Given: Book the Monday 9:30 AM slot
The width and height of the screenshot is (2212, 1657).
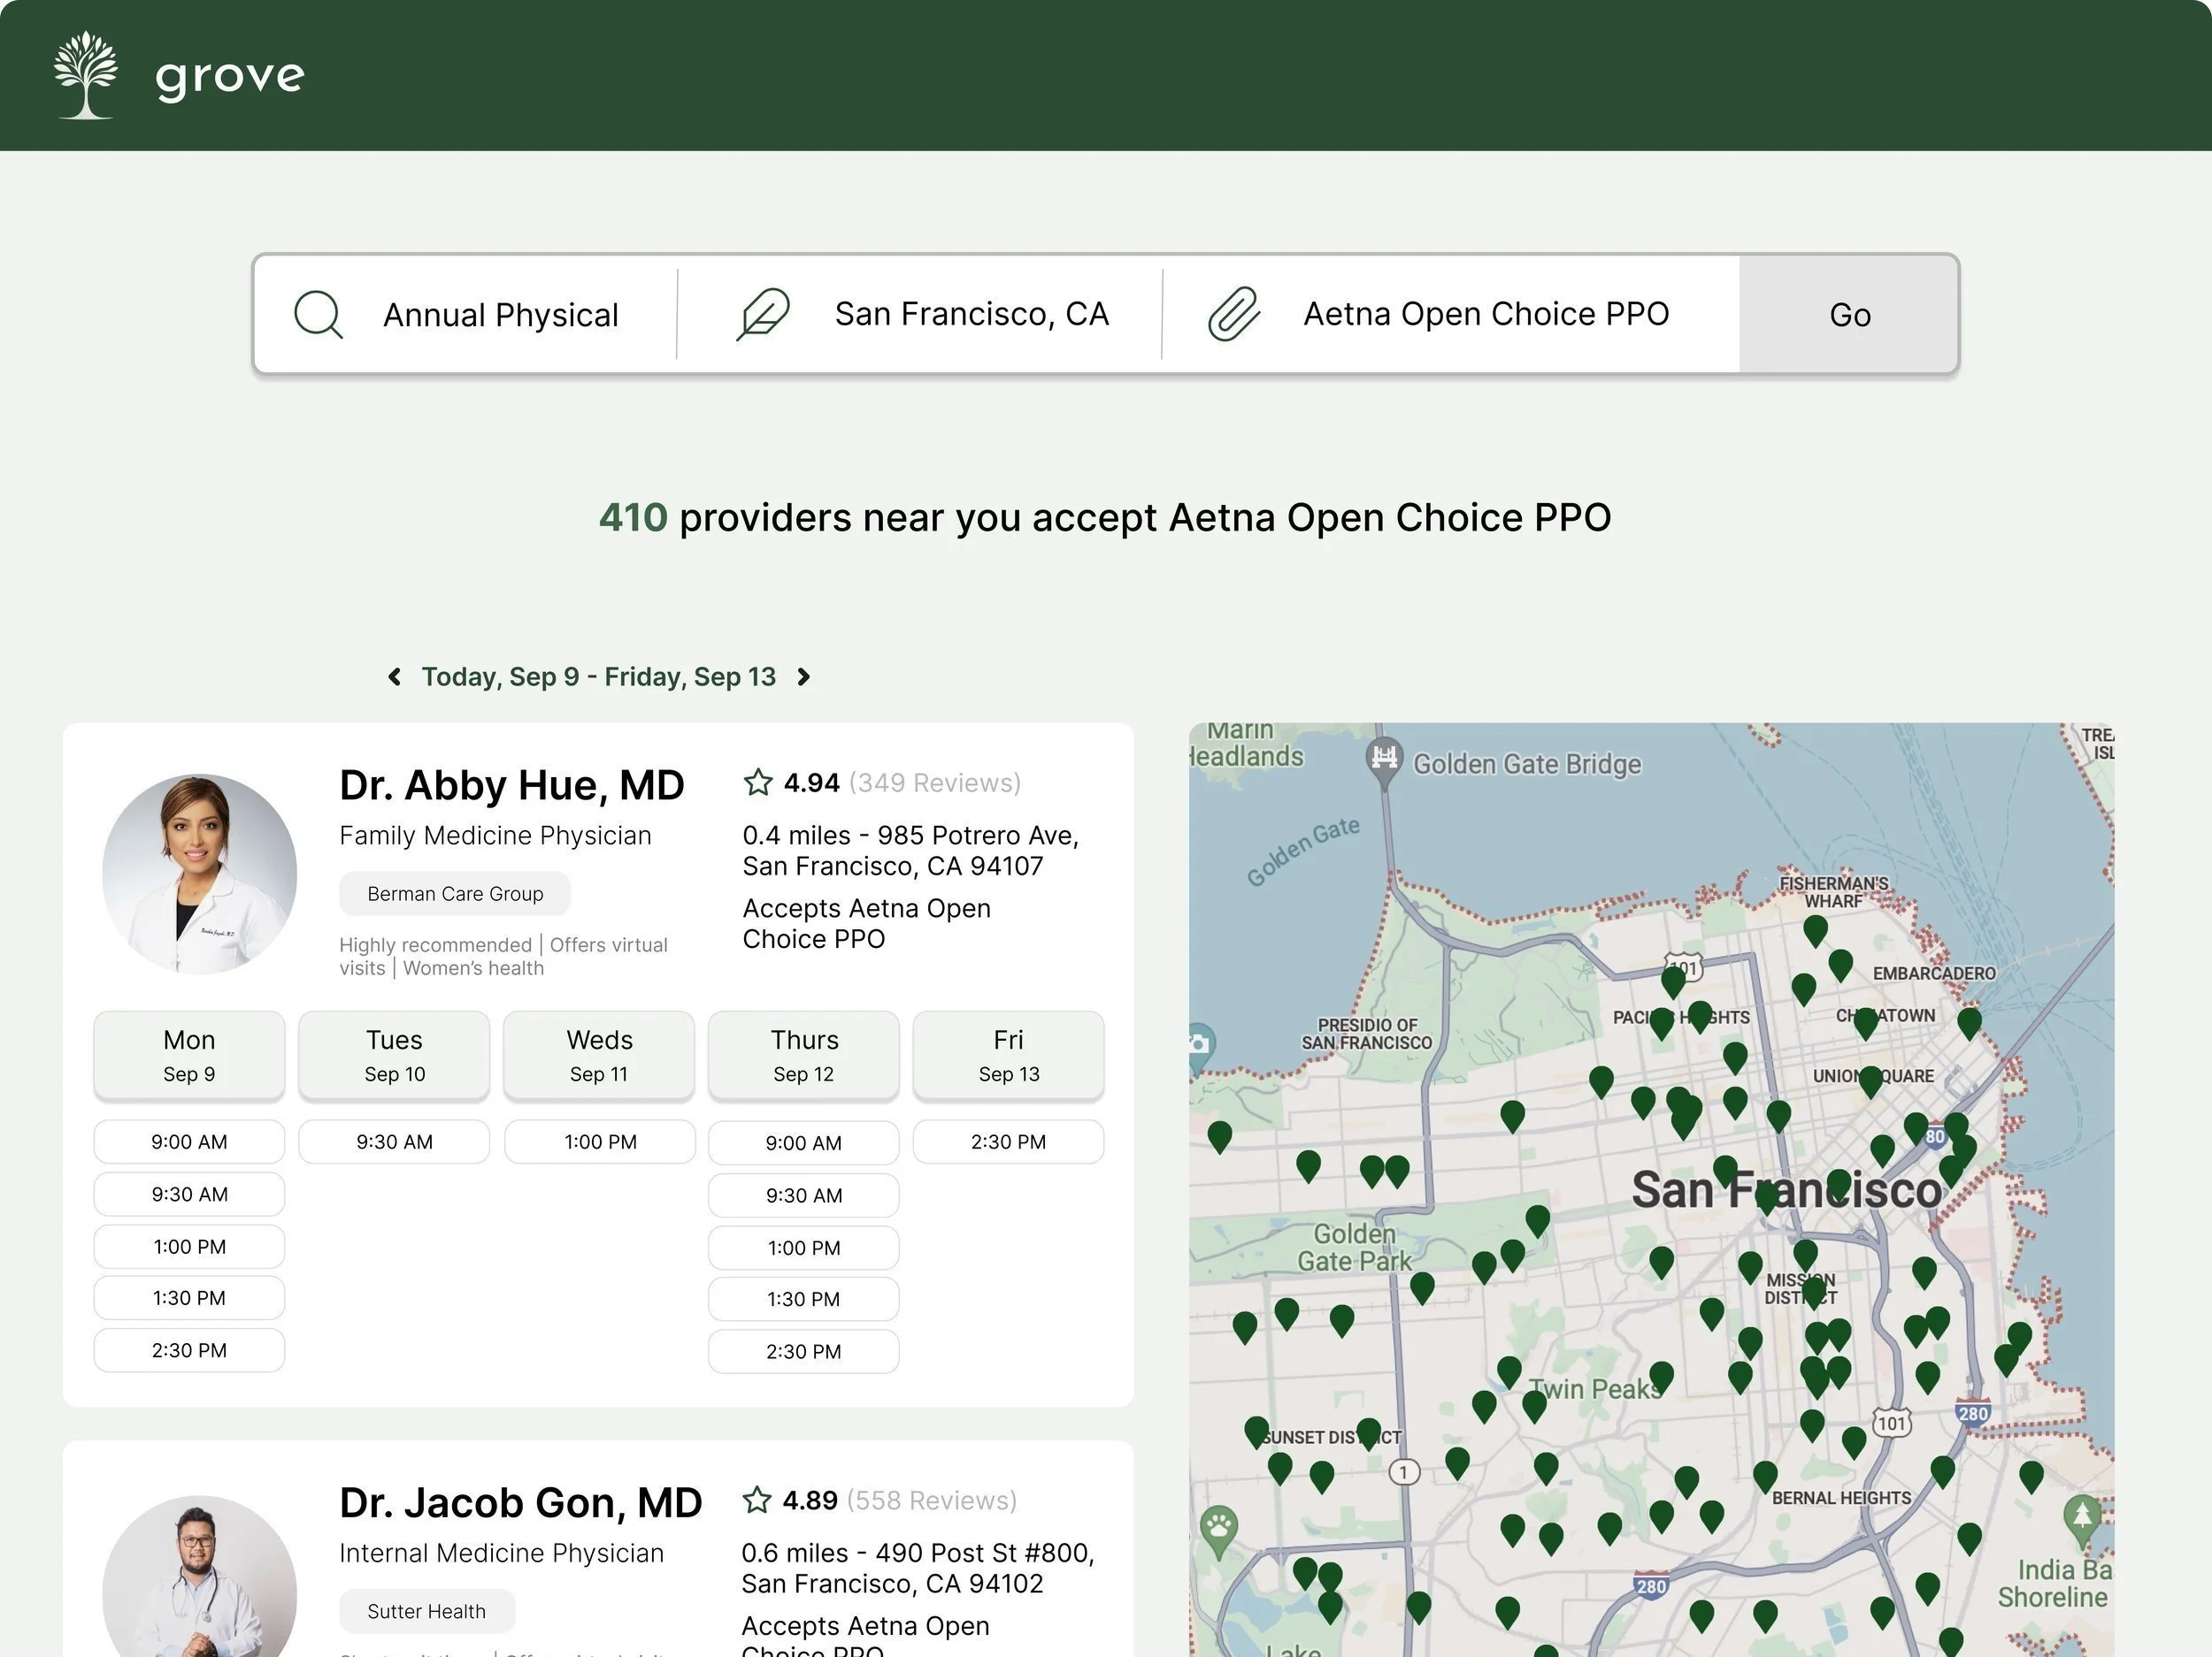Looking at the screenshot, I should pos(189,1195).
